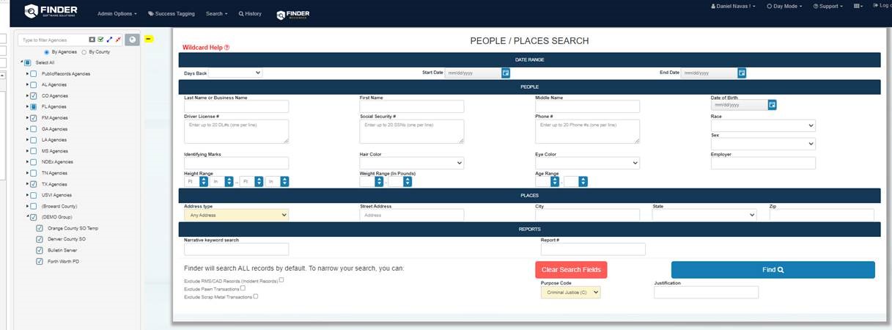The height and width of the screenshot is (330, 892).
Task: Open the Day Mode menu
Action: (x=784, y=6)
